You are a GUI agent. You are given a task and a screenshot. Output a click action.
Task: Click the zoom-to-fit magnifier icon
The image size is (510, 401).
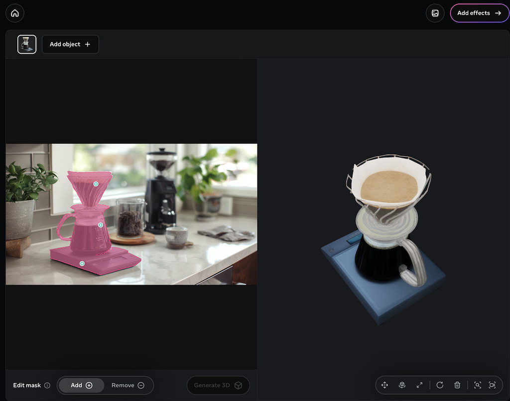coord(478,385)
